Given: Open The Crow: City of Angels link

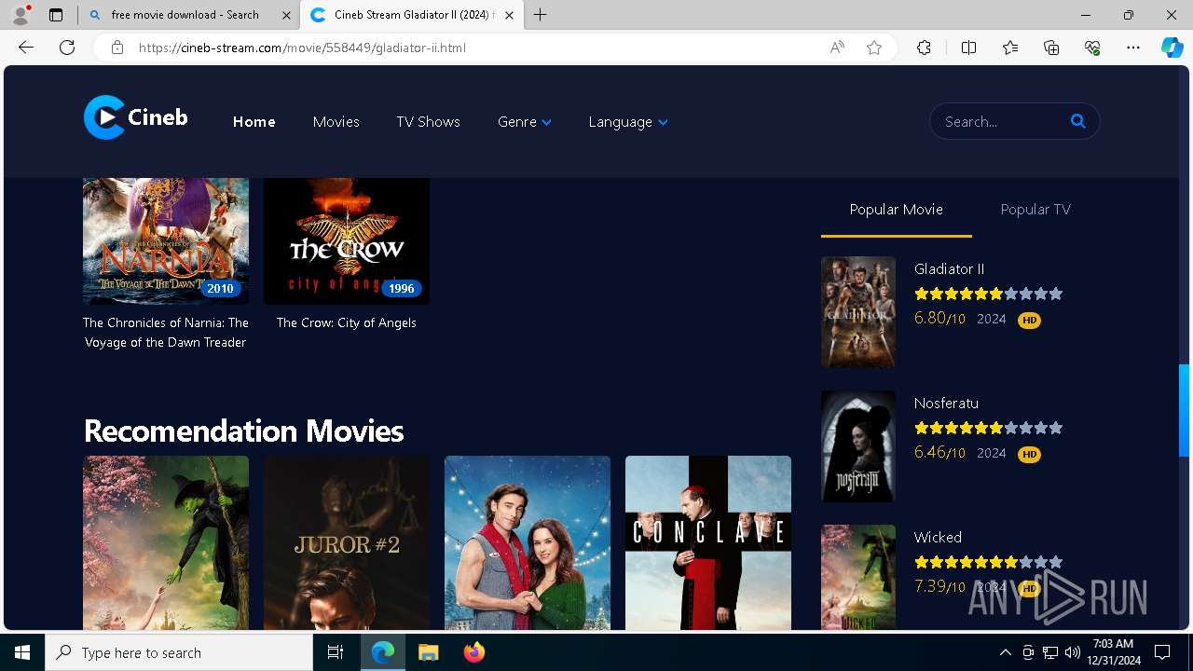Looking at the screenshot, I should coord(346,322).
